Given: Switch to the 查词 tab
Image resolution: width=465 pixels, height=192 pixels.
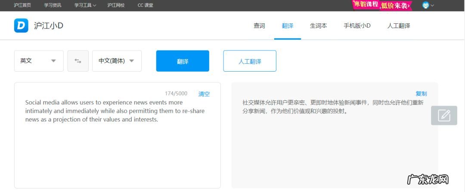Looking at the screenshot, I should point(259,26).
